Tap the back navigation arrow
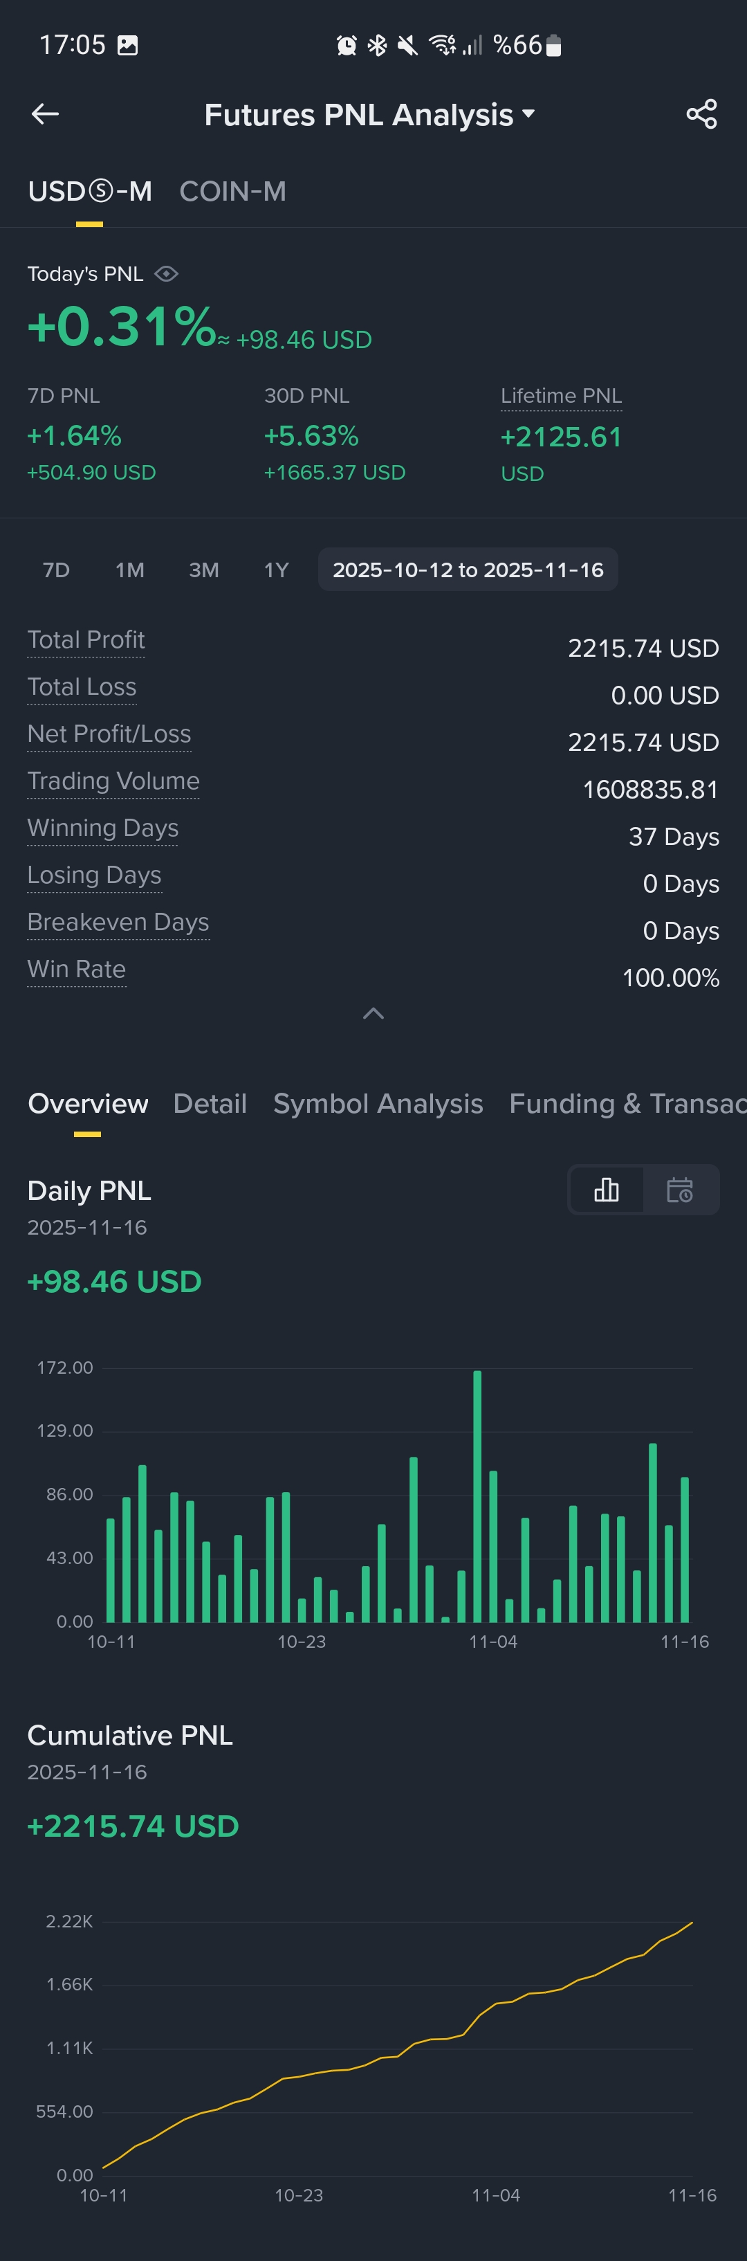 point(45,113)
